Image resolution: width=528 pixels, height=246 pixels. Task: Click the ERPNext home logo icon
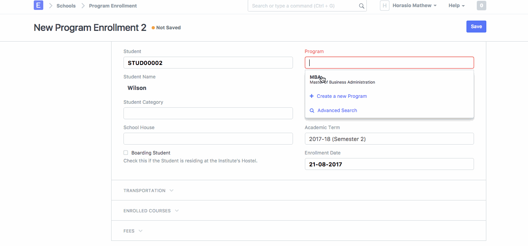click(39, 6)
